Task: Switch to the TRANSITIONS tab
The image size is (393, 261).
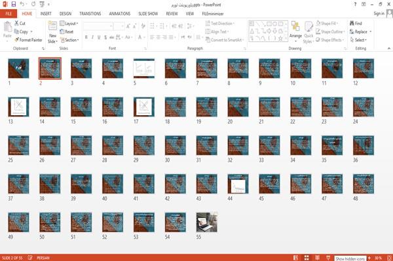Action: click(x=90, y=14)
